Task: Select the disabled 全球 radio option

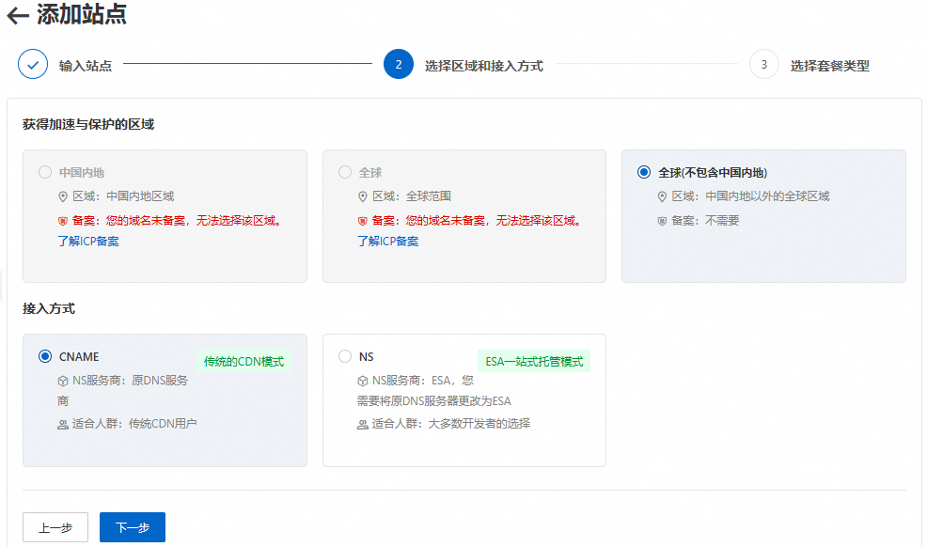Action: [345, 172]
